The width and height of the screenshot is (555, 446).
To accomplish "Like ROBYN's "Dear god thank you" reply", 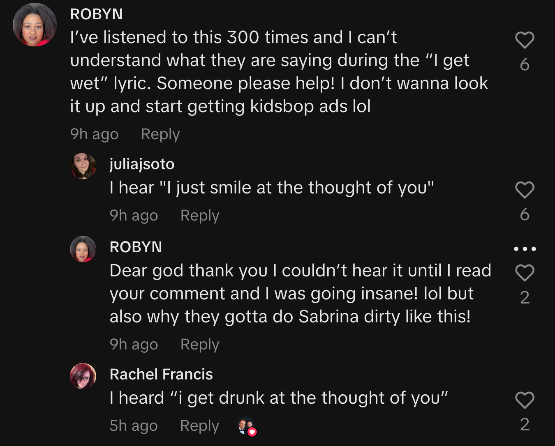I will tap(525, 273).
